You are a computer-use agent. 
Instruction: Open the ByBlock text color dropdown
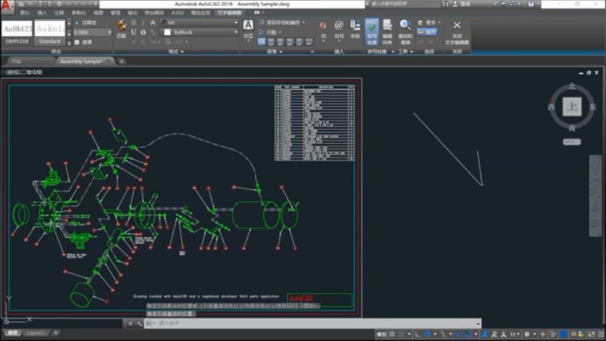click(200, 33)
